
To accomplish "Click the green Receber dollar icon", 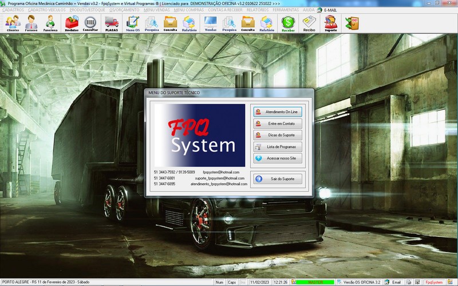I will point(288,23).
